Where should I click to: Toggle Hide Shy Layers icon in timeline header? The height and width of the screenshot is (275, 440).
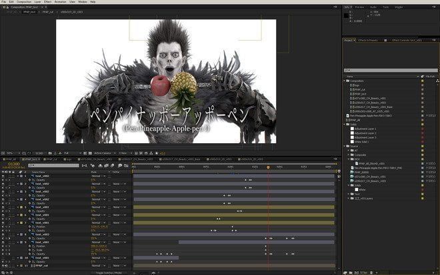tap(101, 165)
